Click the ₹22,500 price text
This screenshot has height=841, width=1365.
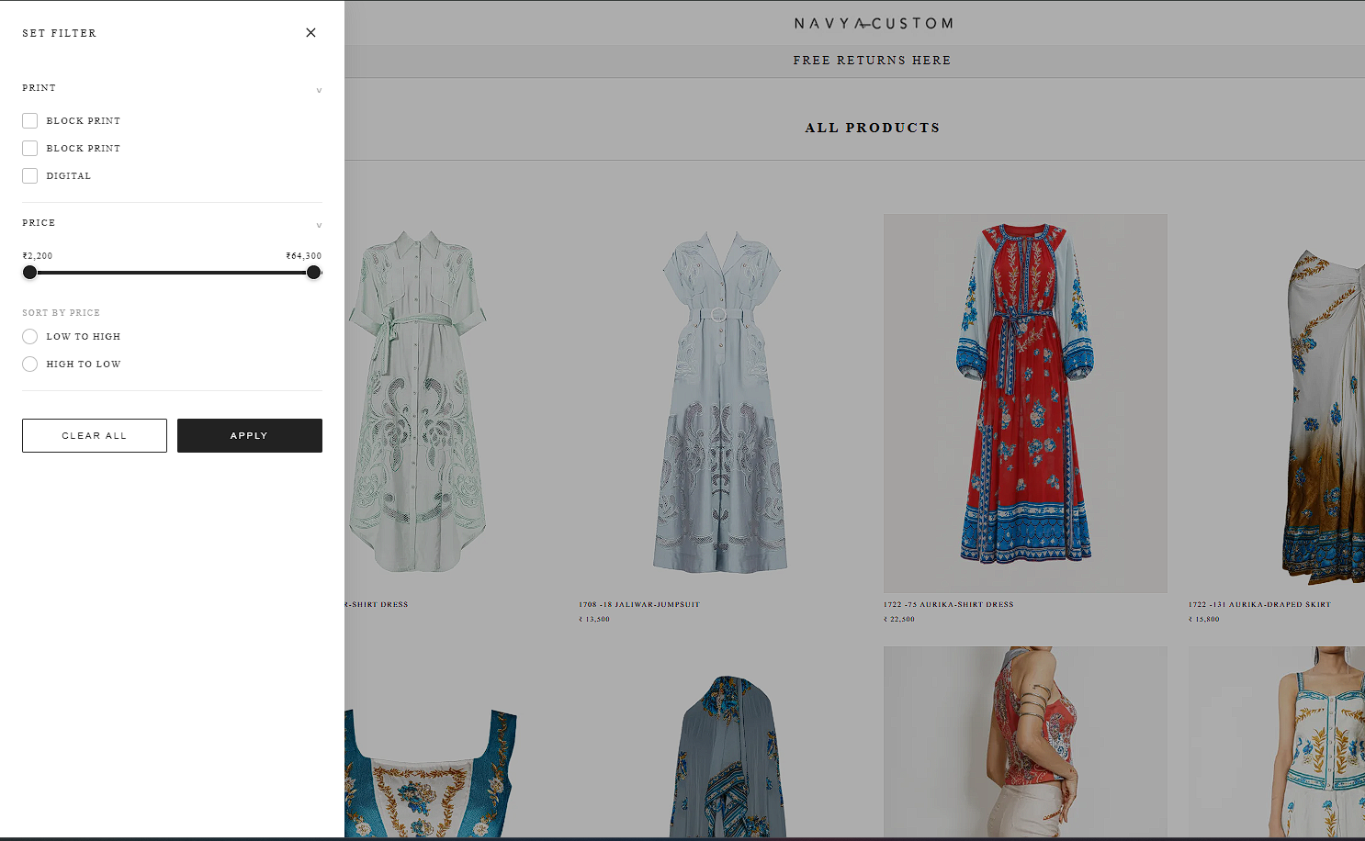click(899, 620)
